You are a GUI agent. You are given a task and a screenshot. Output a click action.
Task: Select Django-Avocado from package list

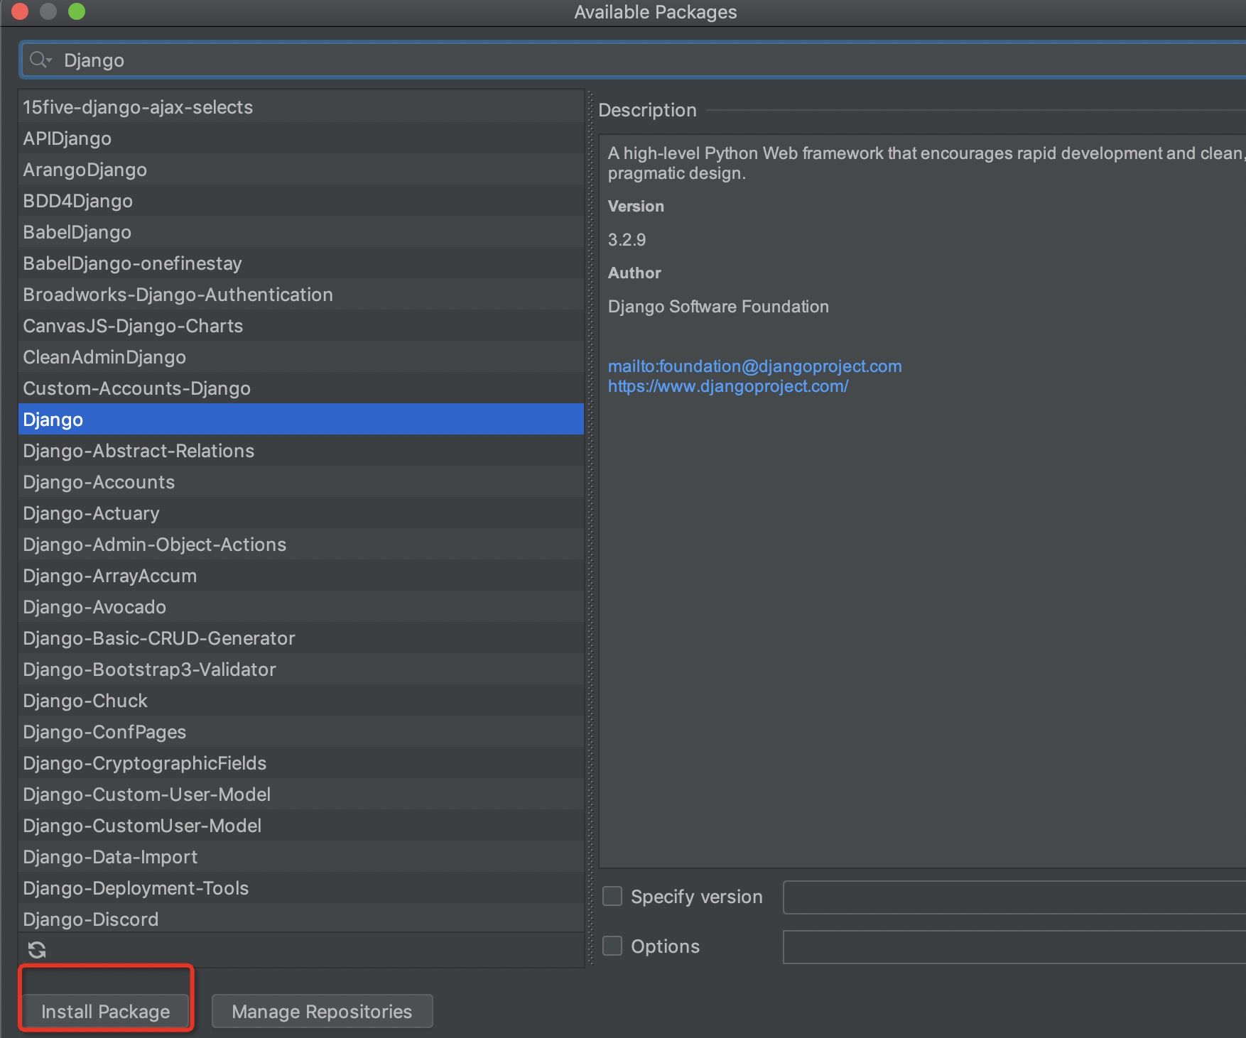coord(94,607)
